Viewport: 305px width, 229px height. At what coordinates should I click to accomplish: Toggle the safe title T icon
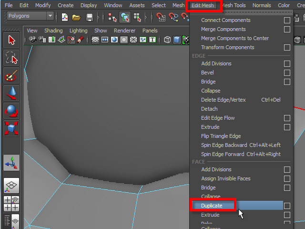click(x=152, y=40)
